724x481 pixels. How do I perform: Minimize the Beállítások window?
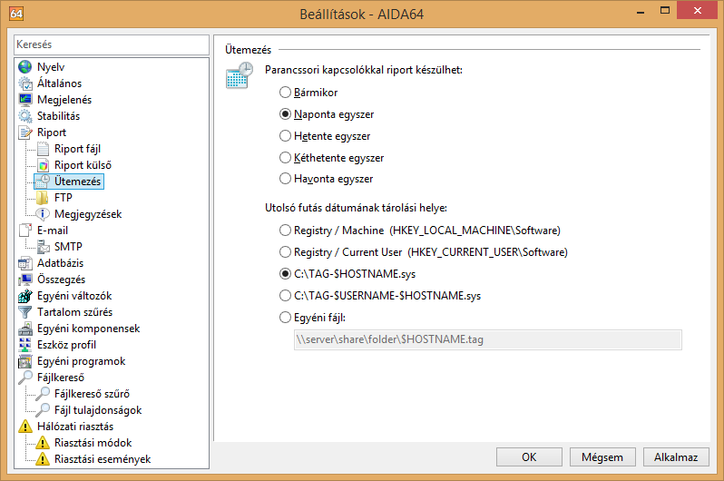click(x=641, y=11)
